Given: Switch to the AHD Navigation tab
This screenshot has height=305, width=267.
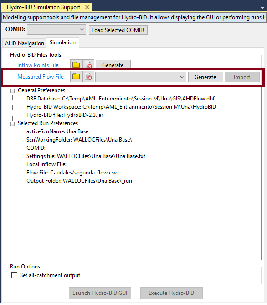Looking at the screenshot, I should click(24, 43).
